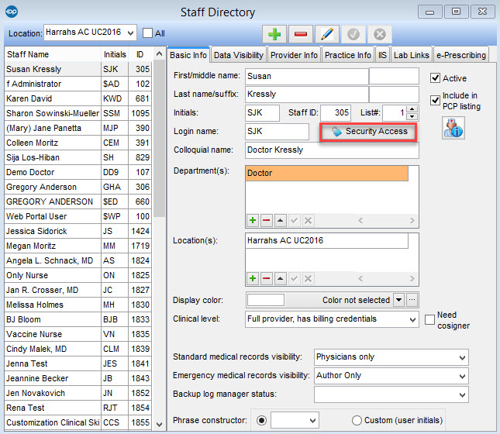The image size is (500, 434).
Task: Select the orange Doctor department entry
Action: pyautogui.click(x=327, y=173)
